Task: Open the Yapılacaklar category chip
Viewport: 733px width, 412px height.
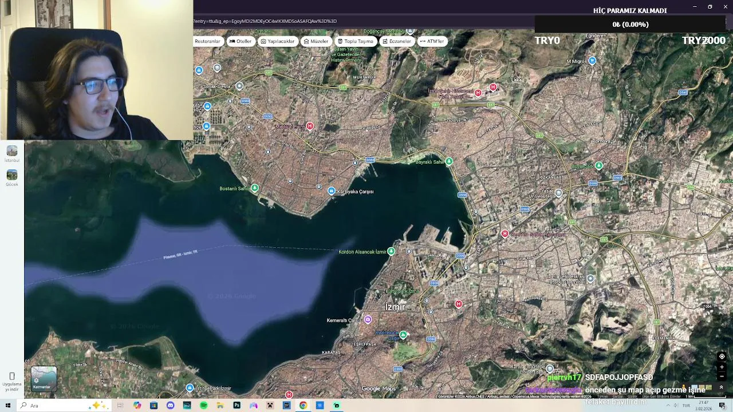Action: 278,41
